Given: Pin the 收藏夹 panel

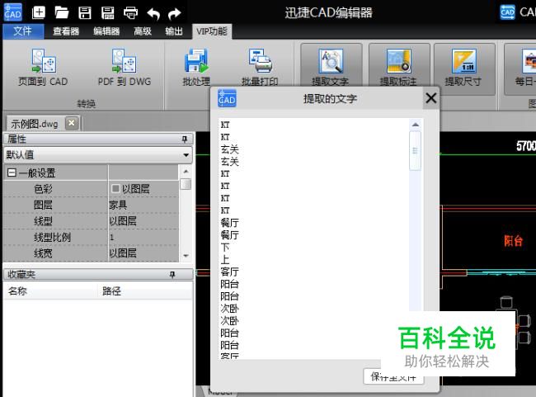Looking at the screenshot, I should click(172, 274).
